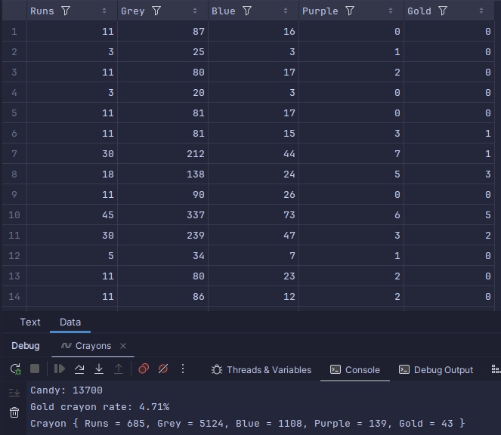This screenshot has width=501, height=435.
Task: Click the Runs column header
Action: coord(73,11)
